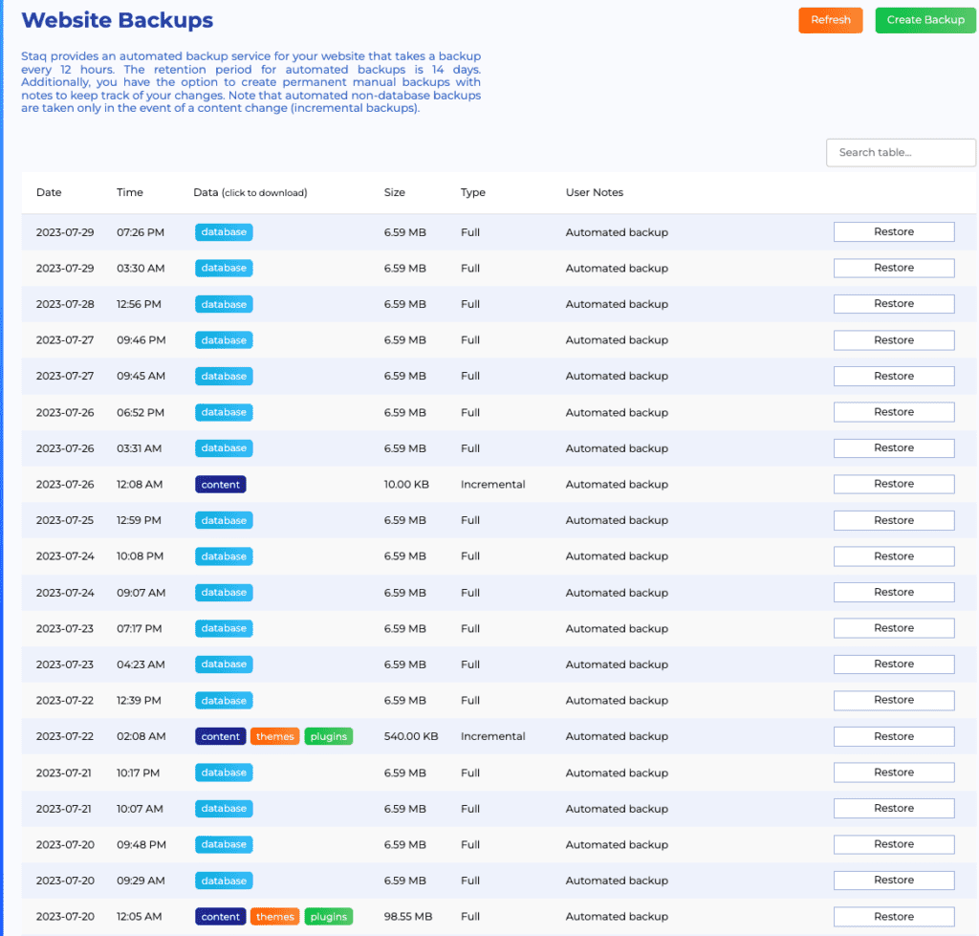Click the Date column header
The image size is (979, 936).
pyautogui.click(x=49, y=192)
